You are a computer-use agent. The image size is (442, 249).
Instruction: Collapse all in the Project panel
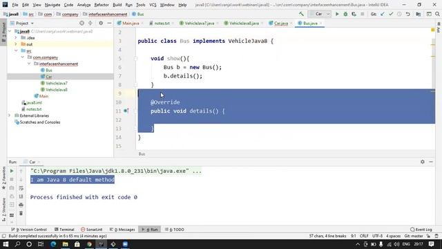(90, 23)
